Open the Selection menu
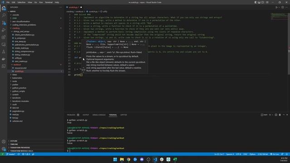 pyautogui.click(x=21, y=2)
